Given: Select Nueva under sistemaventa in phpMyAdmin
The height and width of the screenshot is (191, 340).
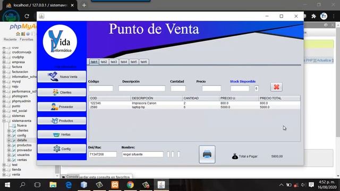Looking at the screenshot, I should tap(22, 126).
